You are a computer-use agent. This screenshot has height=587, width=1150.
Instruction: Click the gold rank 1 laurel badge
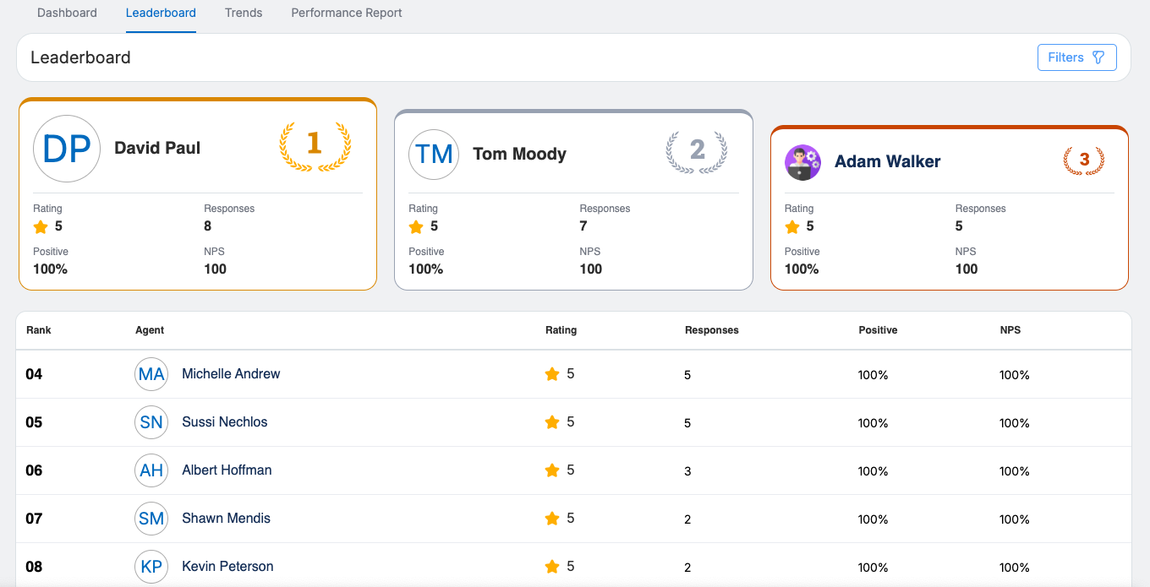click(x=315, y=146)
